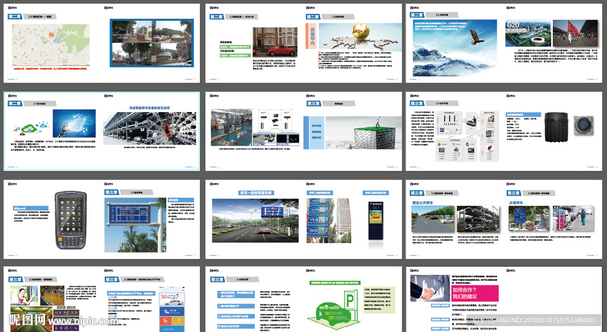Click the 占道停车 heading
The height and width of the screenshot is (332, 607).
tap(516, 203)
